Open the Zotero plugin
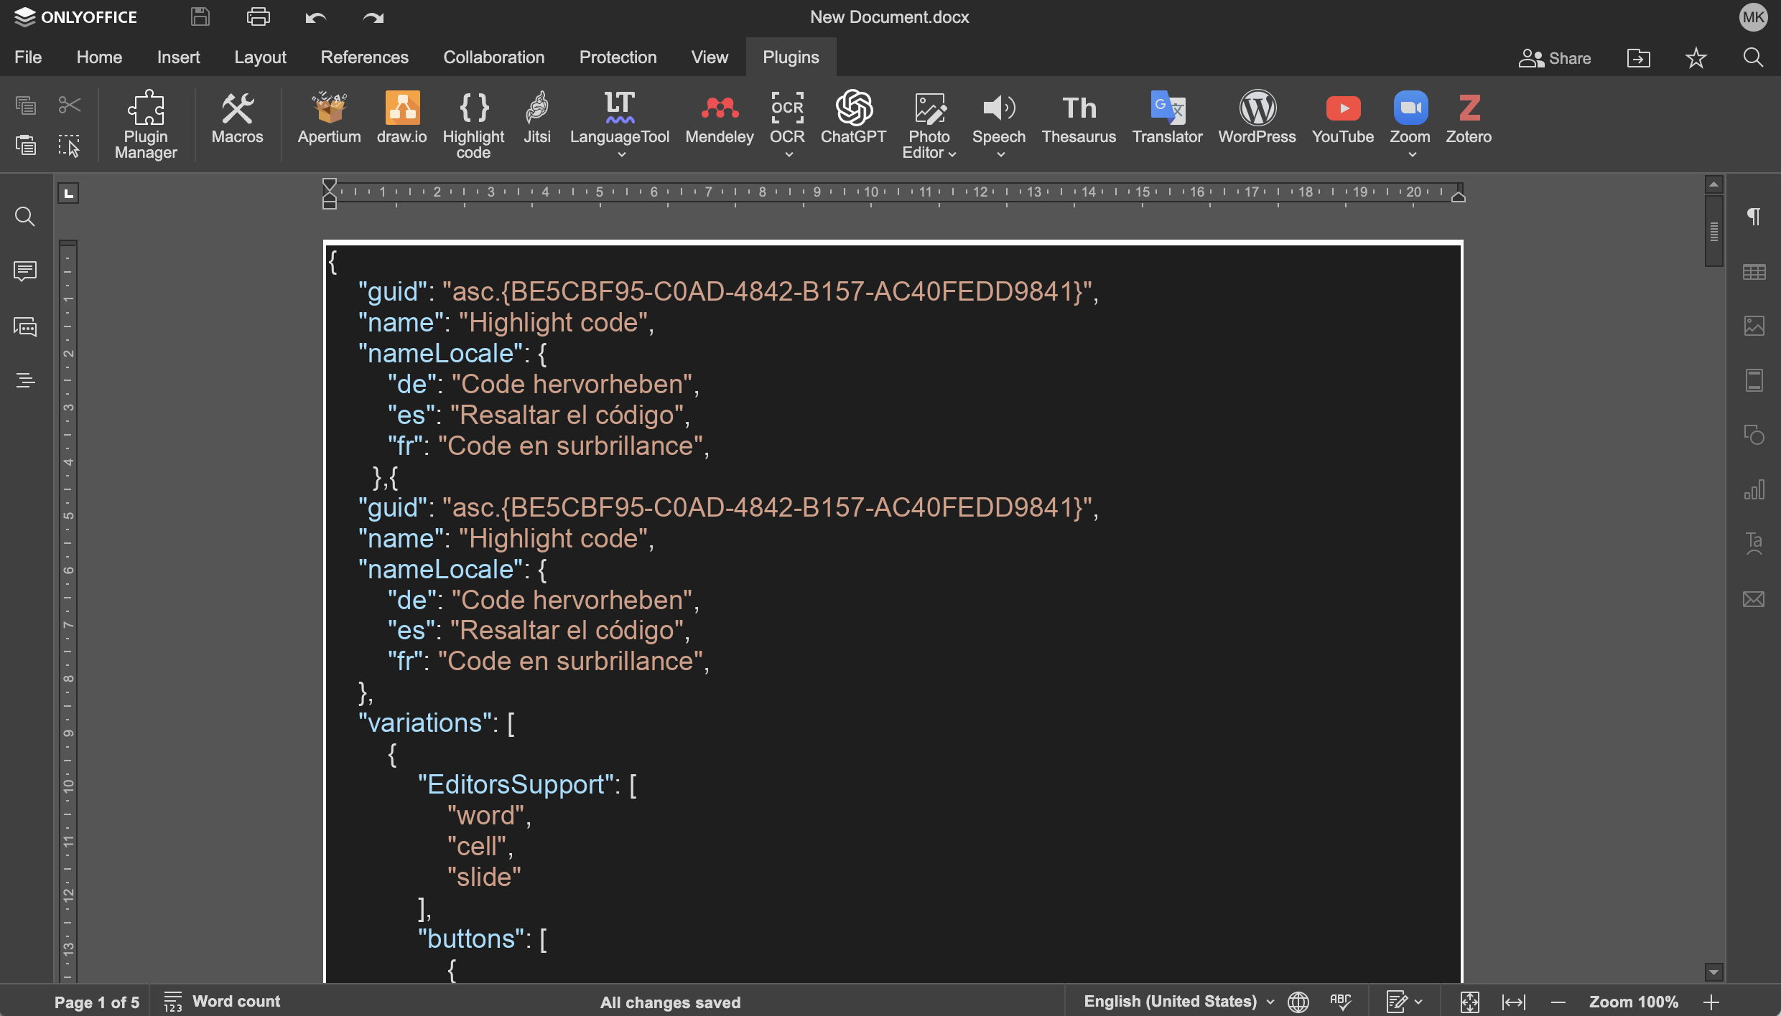 (1469, 118)
